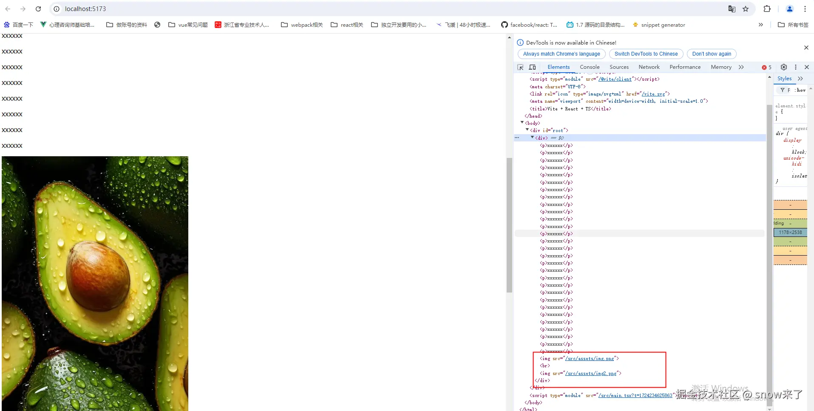Viewport: 814px width, 411px height.
Task: Open the snippet generator bookmark
Action: coord(659,25)
